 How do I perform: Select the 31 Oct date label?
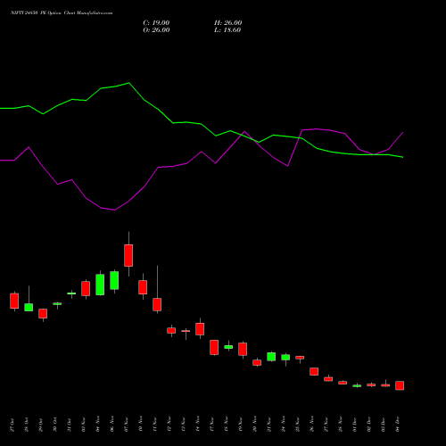70,425
